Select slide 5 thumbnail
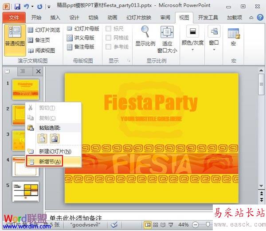The height and width of the screenshot is (231, 266). 26,192
